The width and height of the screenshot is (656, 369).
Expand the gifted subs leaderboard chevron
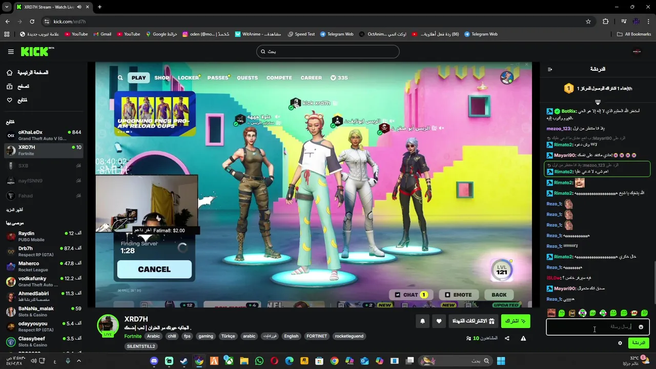coord(598,102)
